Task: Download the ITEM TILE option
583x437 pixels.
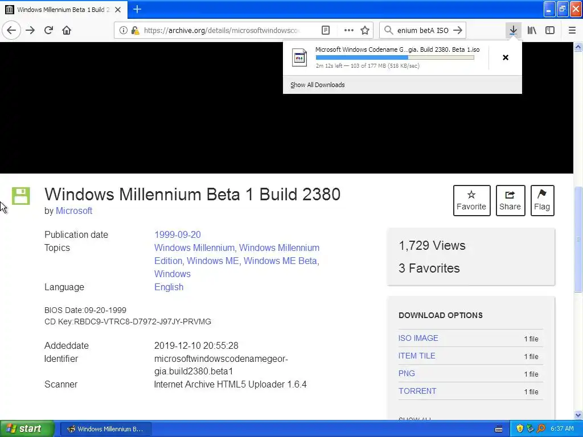Action: pos(417,356)
